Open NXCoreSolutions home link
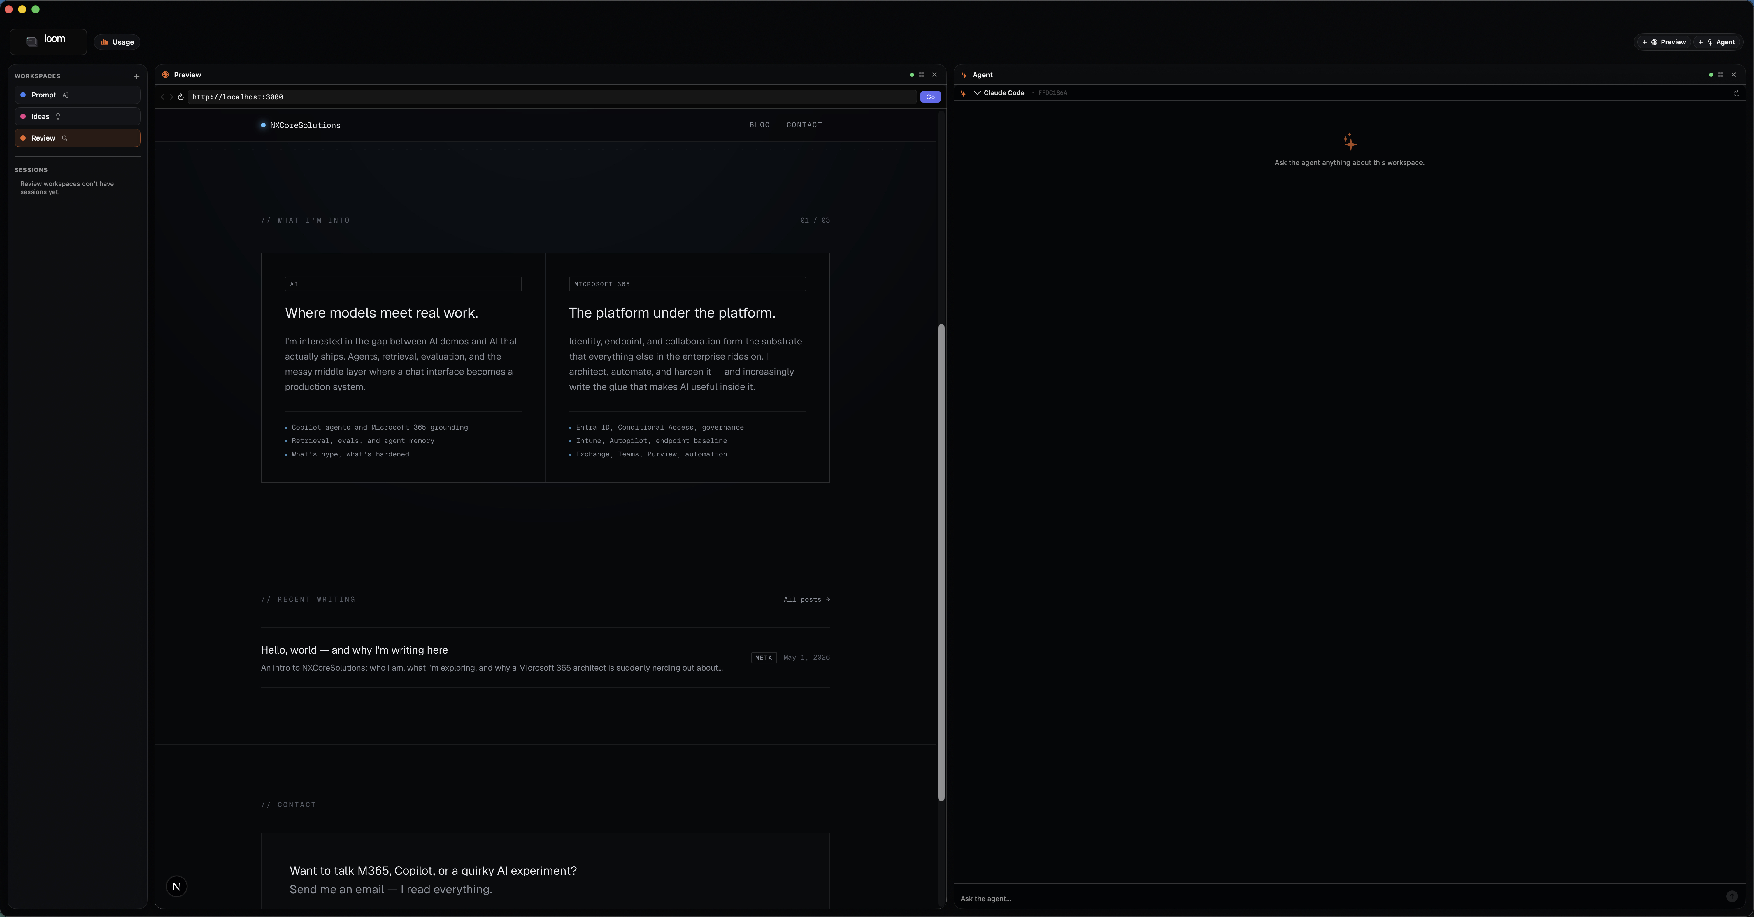 pos(300,125)
